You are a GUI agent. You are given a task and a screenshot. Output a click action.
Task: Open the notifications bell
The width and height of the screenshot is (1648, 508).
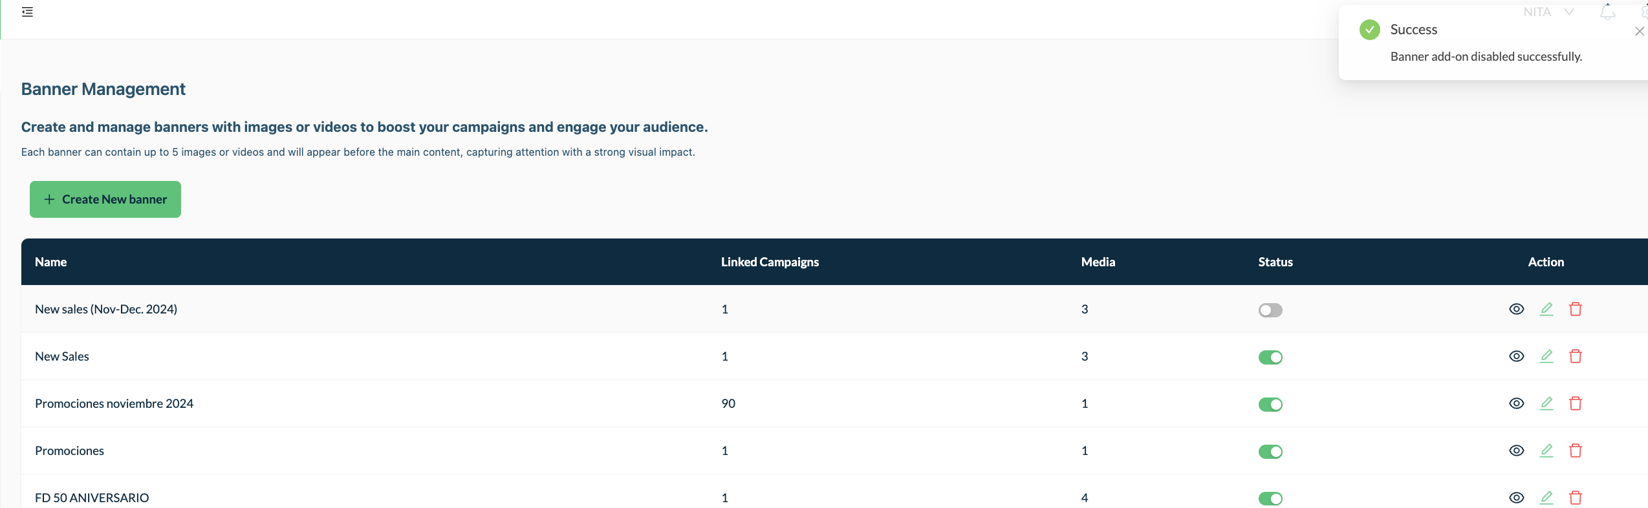point(1607,12)
